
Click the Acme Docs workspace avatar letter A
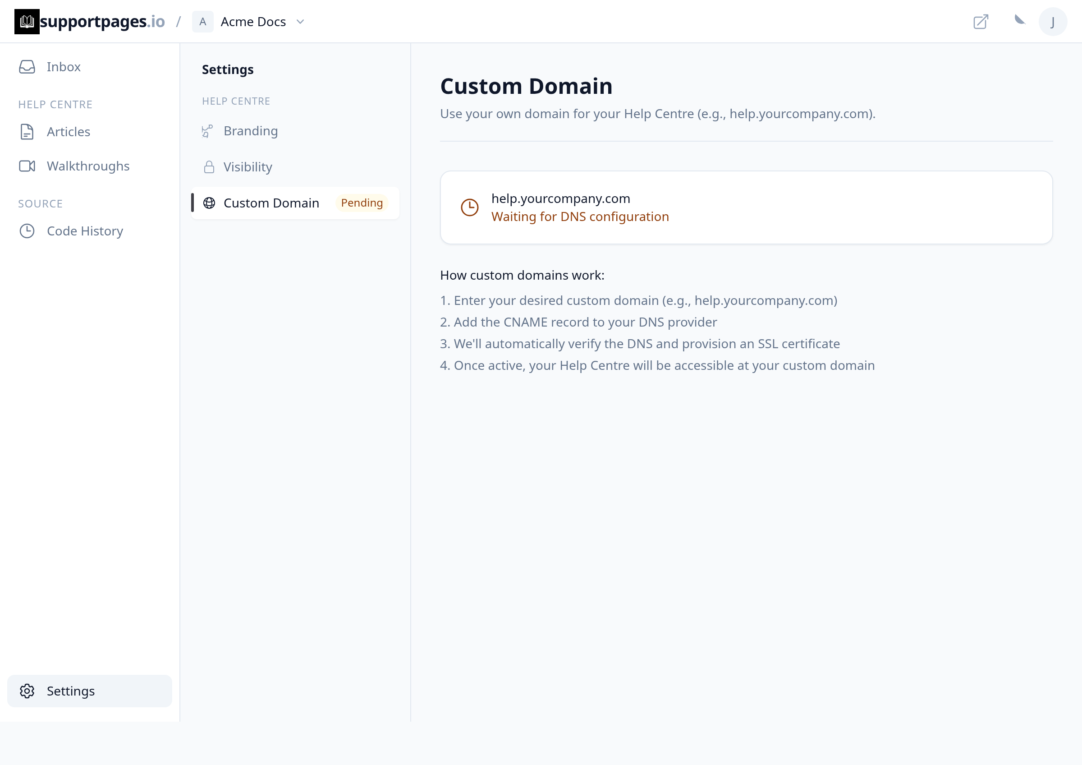tap(202, 22)
